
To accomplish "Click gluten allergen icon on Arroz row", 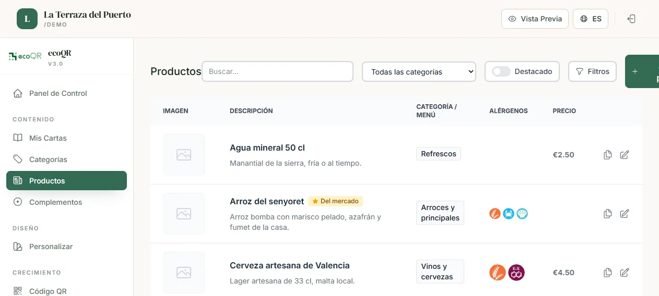I will 495,214.
